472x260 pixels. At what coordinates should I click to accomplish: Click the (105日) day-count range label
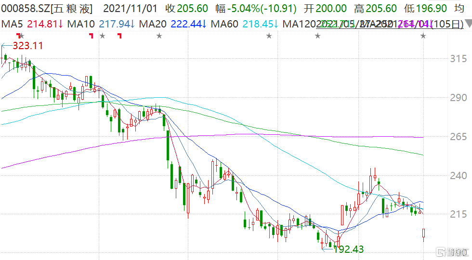point(447,24)
